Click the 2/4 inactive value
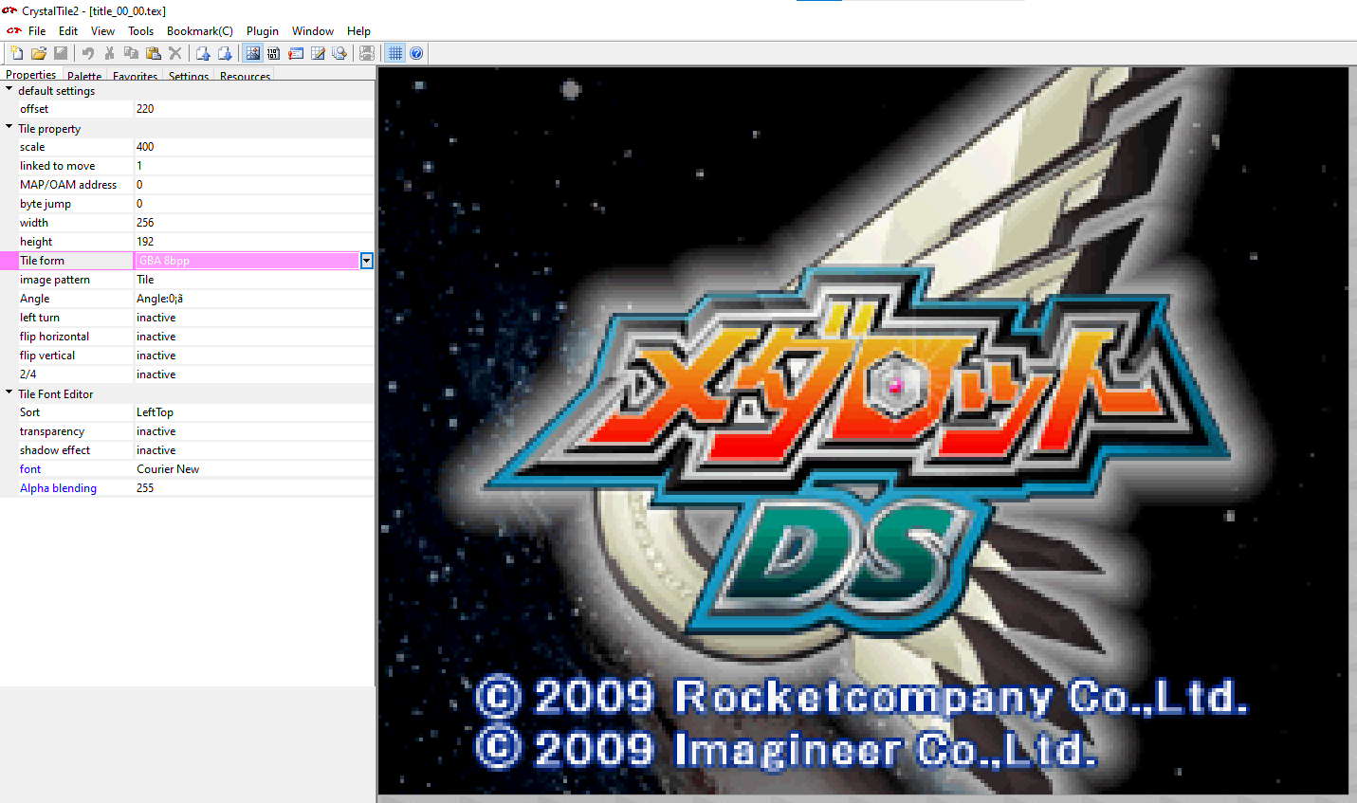The height and width of the screenshot is (803, 1357). coord(253,374)
